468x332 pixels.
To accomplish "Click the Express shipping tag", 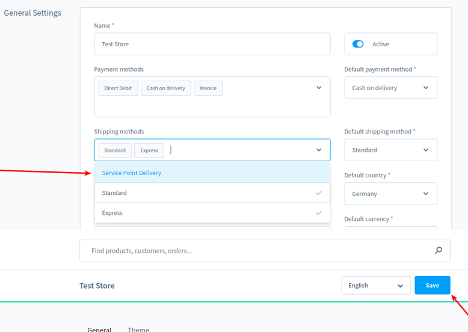I will (149, 150).
